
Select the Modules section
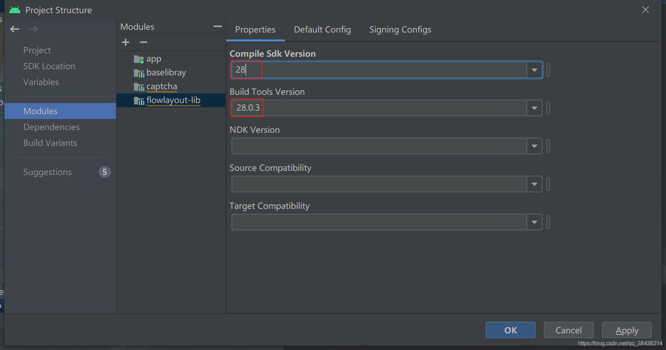coord(60,111)
